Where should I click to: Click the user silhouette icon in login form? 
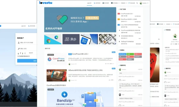18,43
